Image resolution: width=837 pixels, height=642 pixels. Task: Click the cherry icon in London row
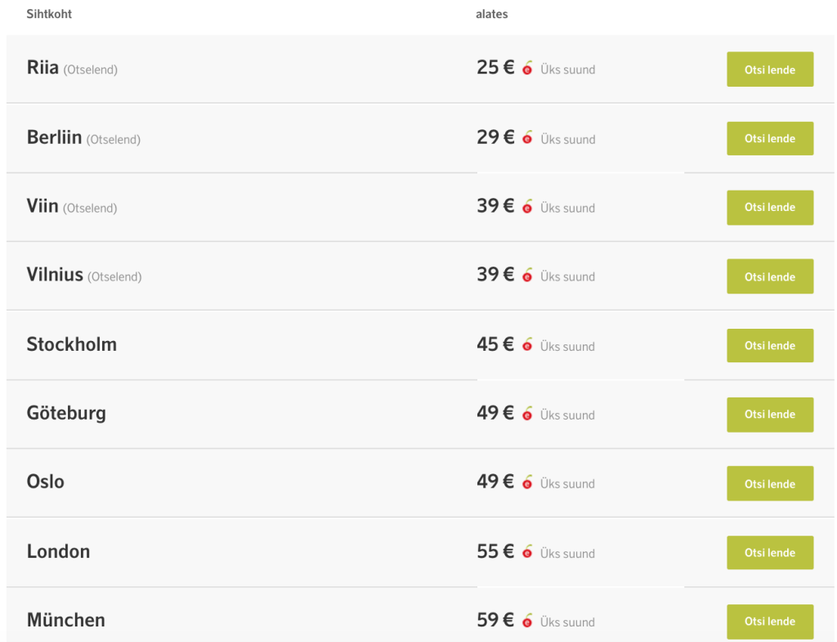point(527,552)
